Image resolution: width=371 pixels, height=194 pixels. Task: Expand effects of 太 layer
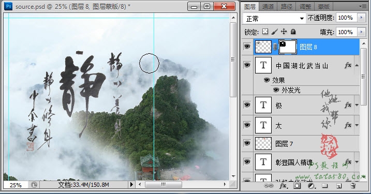tap(357, 125)
